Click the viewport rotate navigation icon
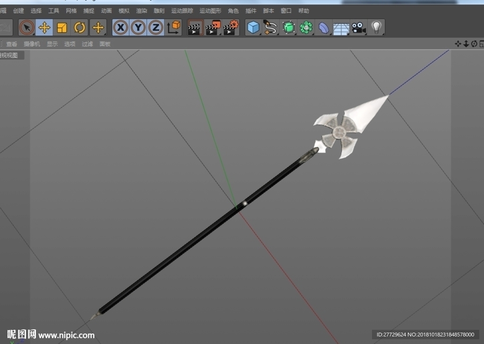484x344 pixels. pos(474,44)
